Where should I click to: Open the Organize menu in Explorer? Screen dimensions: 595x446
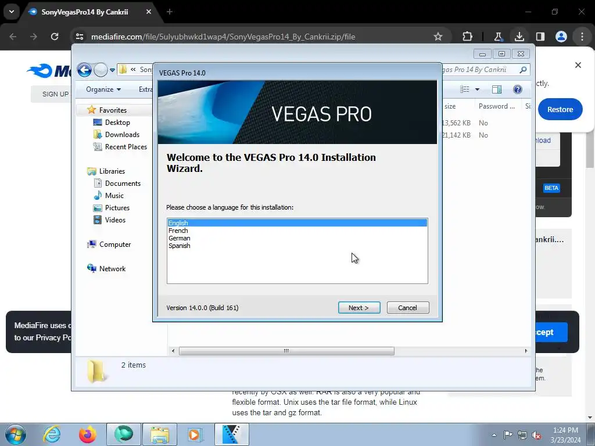pos(103,89)
